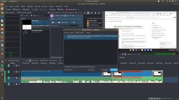This screenshot has width=179, height=100.
Task: Select the spacer tool in timeline toolbar
Action: (36, 61)
